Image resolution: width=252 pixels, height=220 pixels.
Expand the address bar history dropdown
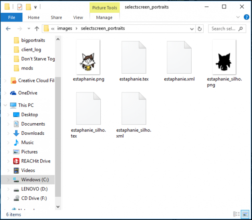pos(192,29)
